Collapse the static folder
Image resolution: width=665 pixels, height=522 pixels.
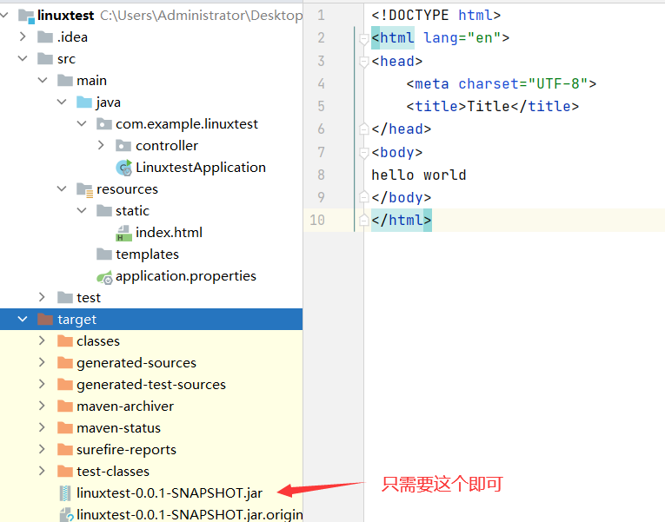pos(82,210)
